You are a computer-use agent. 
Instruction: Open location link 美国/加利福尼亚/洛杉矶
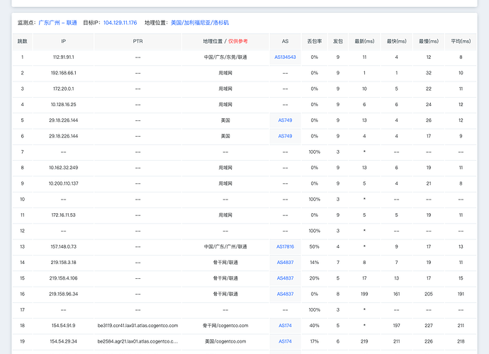(200, 23)
